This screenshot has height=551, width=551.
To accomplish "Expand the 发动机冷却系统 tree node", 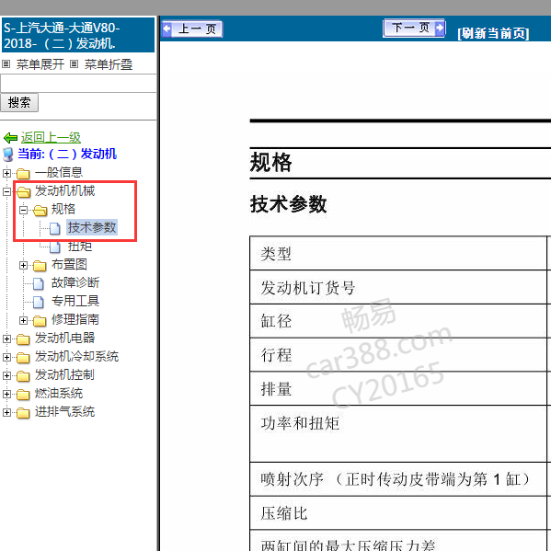I will [6, 358].
